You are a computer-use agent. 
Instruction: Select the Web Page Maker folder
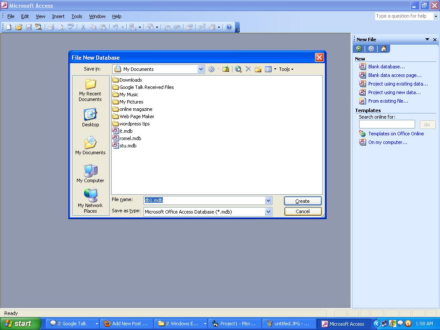[x=133, y=116]
